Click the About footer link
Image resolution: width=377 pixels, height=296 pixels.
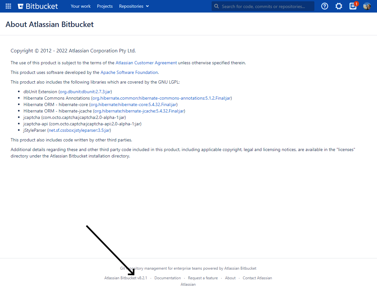tap(230, 278)
